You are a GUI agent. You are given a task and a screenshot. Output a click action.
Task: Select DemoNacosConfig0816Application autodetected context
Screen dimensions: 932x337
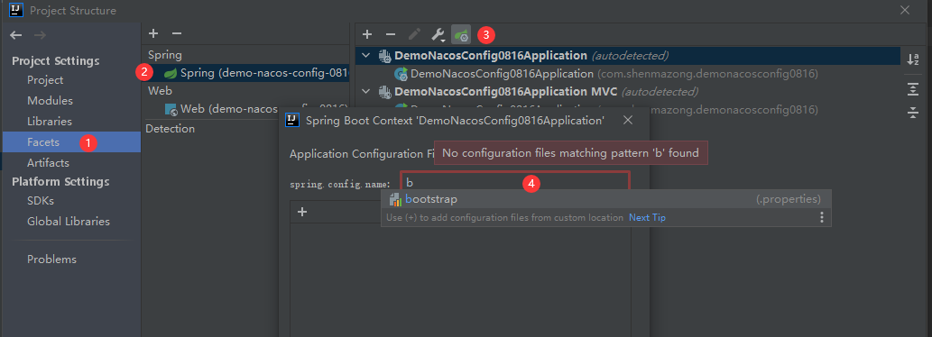(628, 56)
